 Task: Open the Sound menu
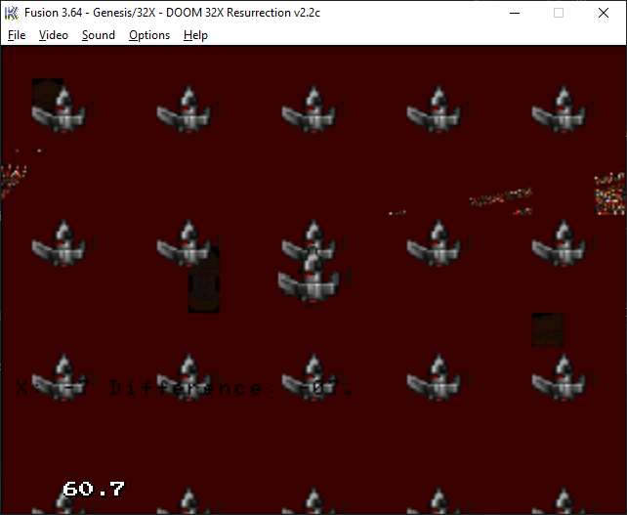pyautogui.click(x=98, y=35)
